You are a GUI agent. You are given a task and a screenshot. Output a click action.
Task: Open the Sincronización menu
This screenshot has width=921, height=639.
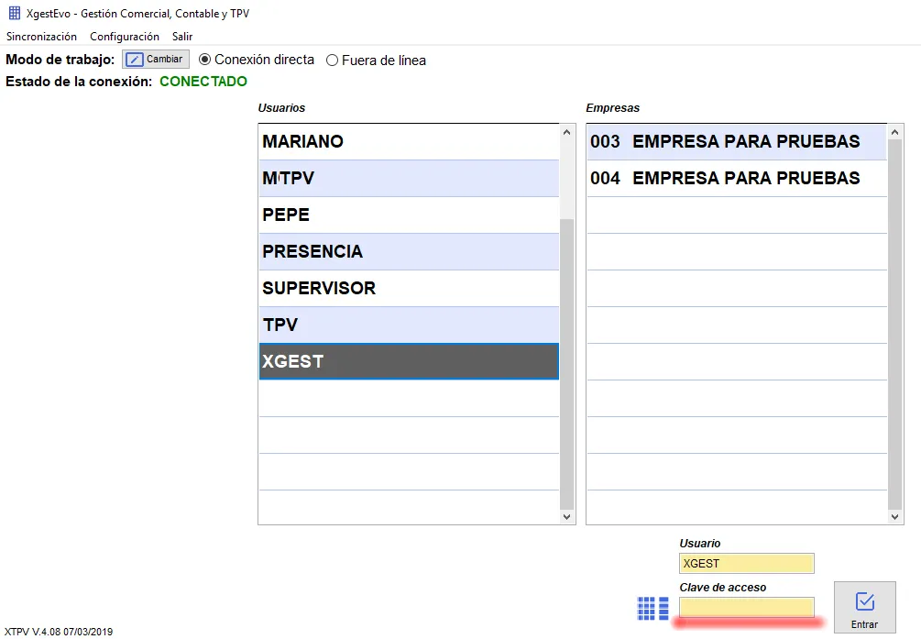pos(41,37)
